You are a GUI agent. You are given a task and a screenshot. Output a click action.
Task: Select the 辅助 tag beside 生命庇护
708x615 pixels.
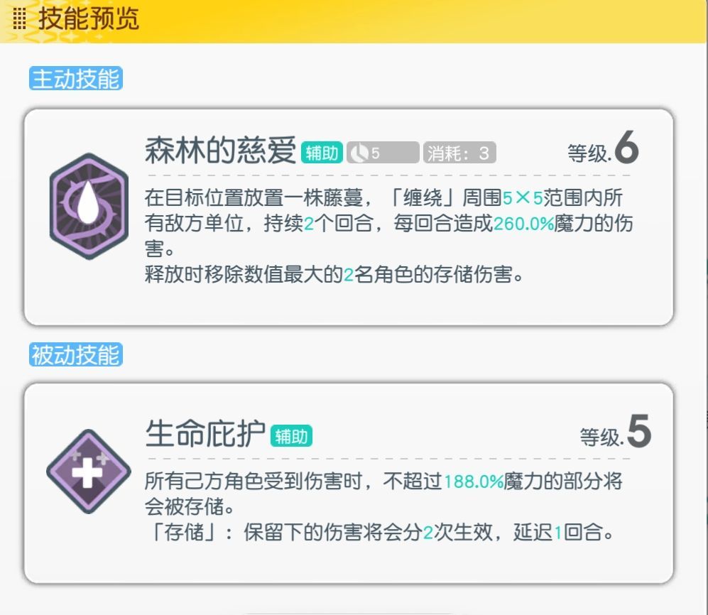(291, 436)
